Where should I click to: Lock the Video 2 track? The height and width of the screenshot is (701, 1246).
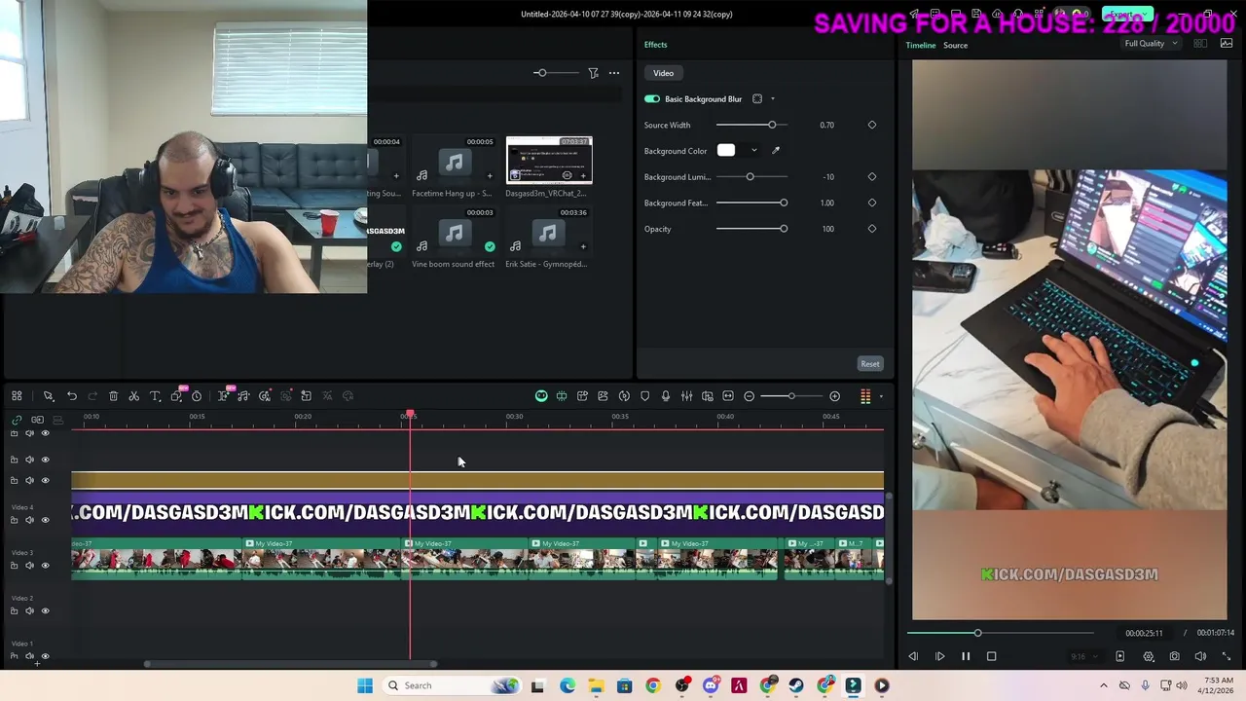click(x=14, y=610)
